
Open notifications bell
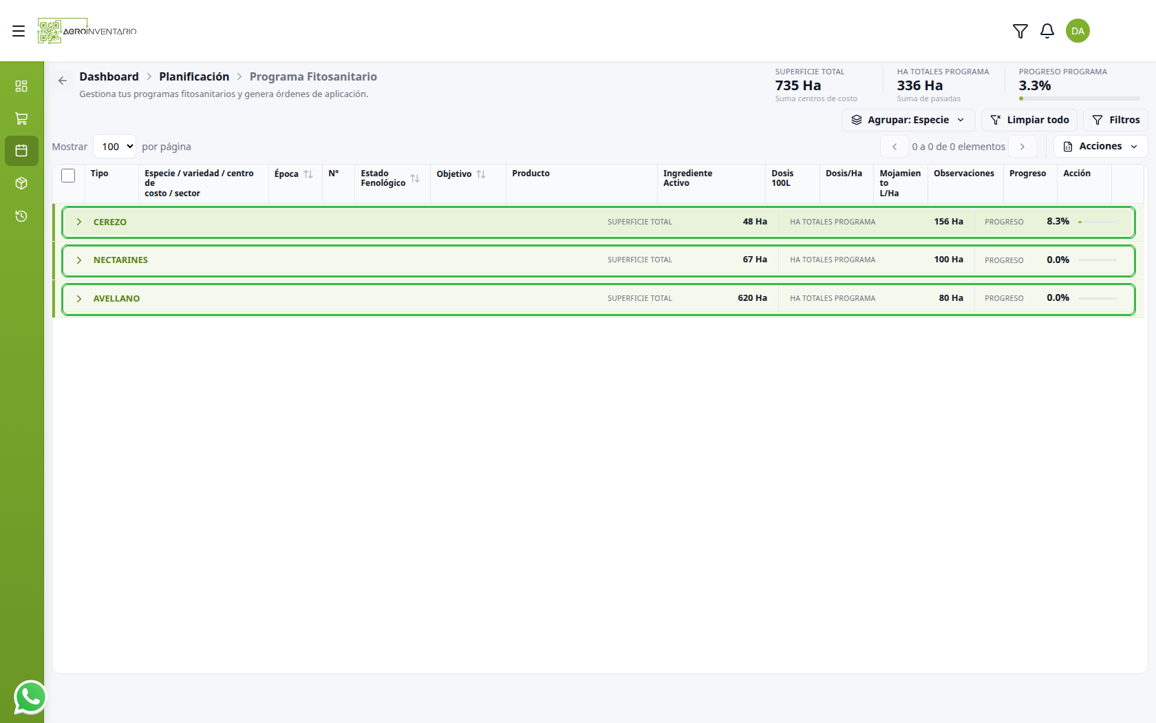coord(1047,31)
